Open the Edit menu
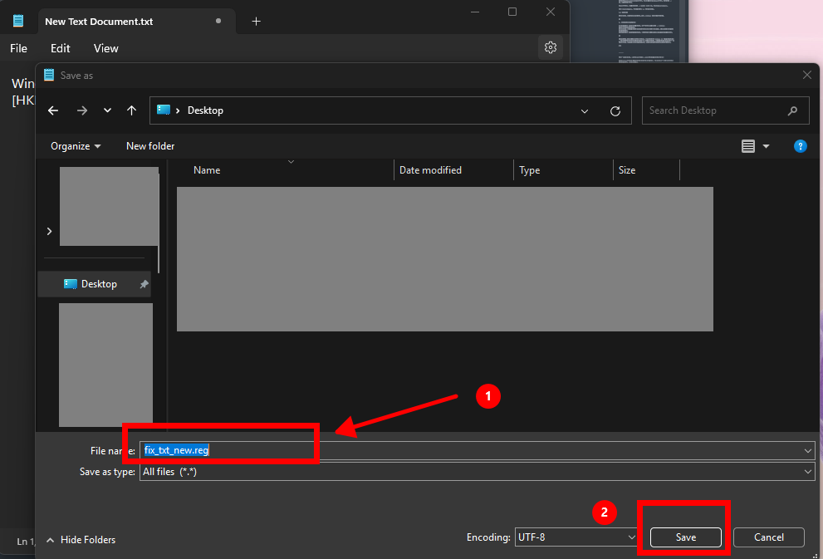823x559 pixels. [61, 48]
